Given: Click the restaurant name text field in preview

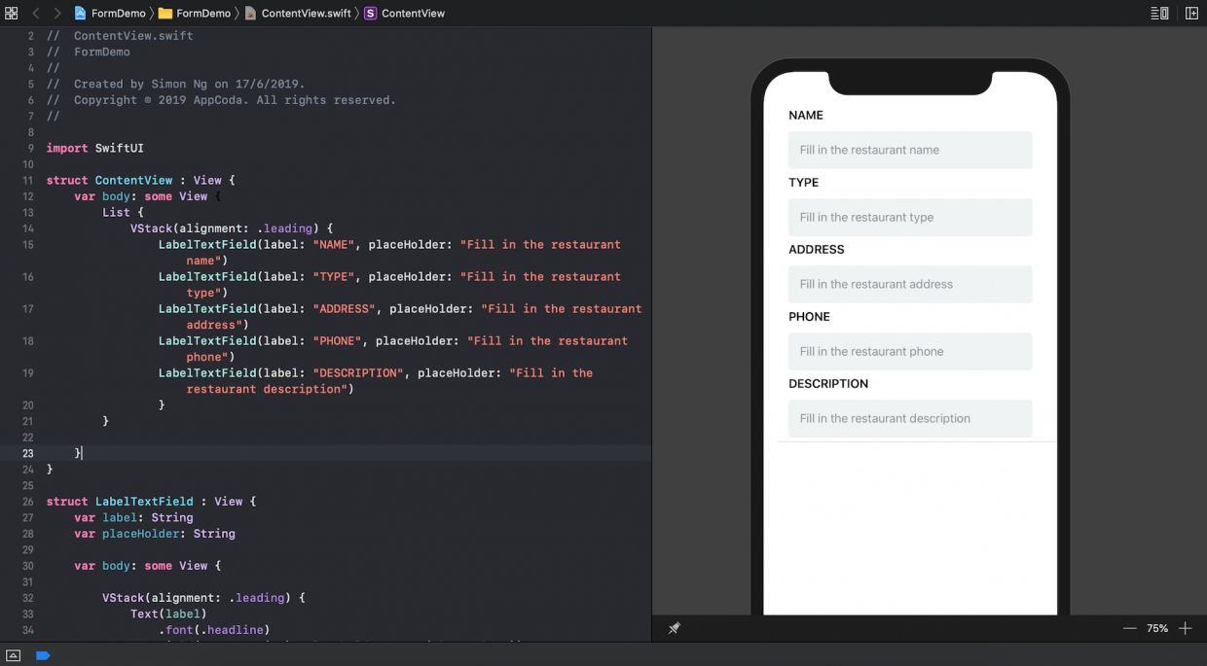Looking at the screenshot, I should point(909,150).
